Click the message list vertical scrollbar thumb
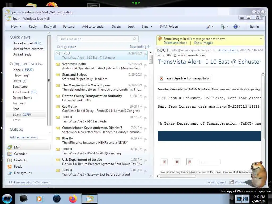Image resolution: width=272 pixels, height=204 pixels. pos(151,59)
